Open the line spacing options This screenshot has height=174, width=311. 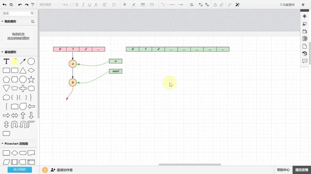(114, 5)
